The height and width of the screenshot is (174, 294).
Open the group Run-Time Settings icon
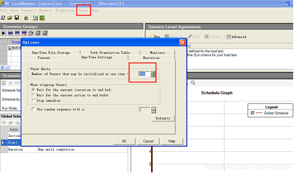[x=31, y=33]
